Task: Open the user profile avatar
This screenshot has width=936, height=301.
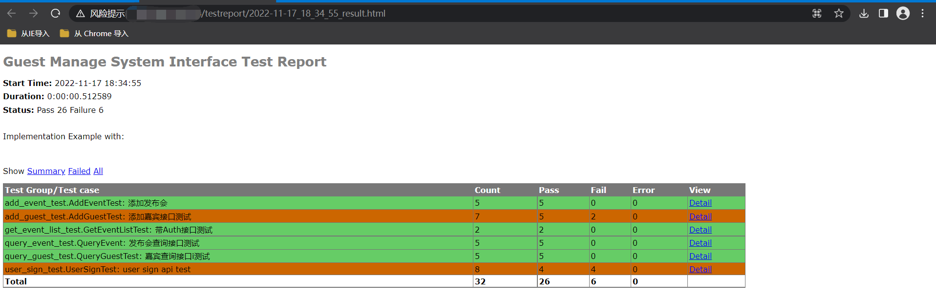Action: (x=903, y=13)
